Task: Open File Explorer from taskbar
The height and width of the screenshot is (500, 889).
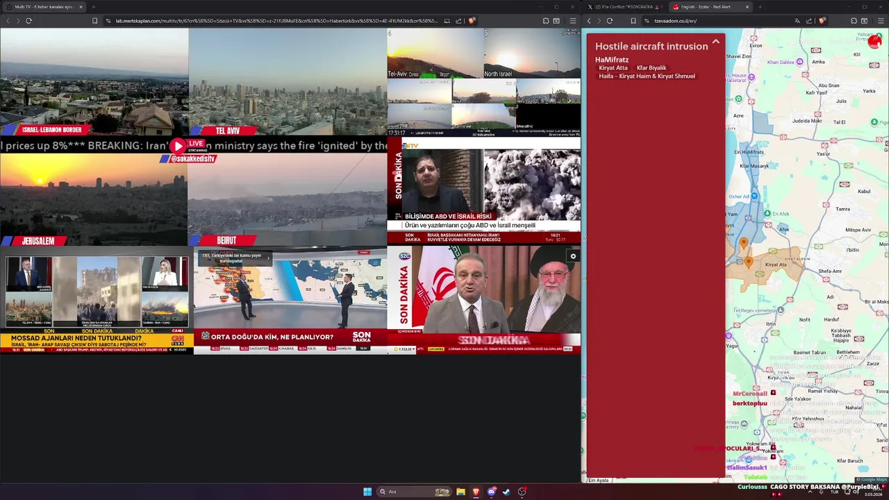Action: pos(460,492)
